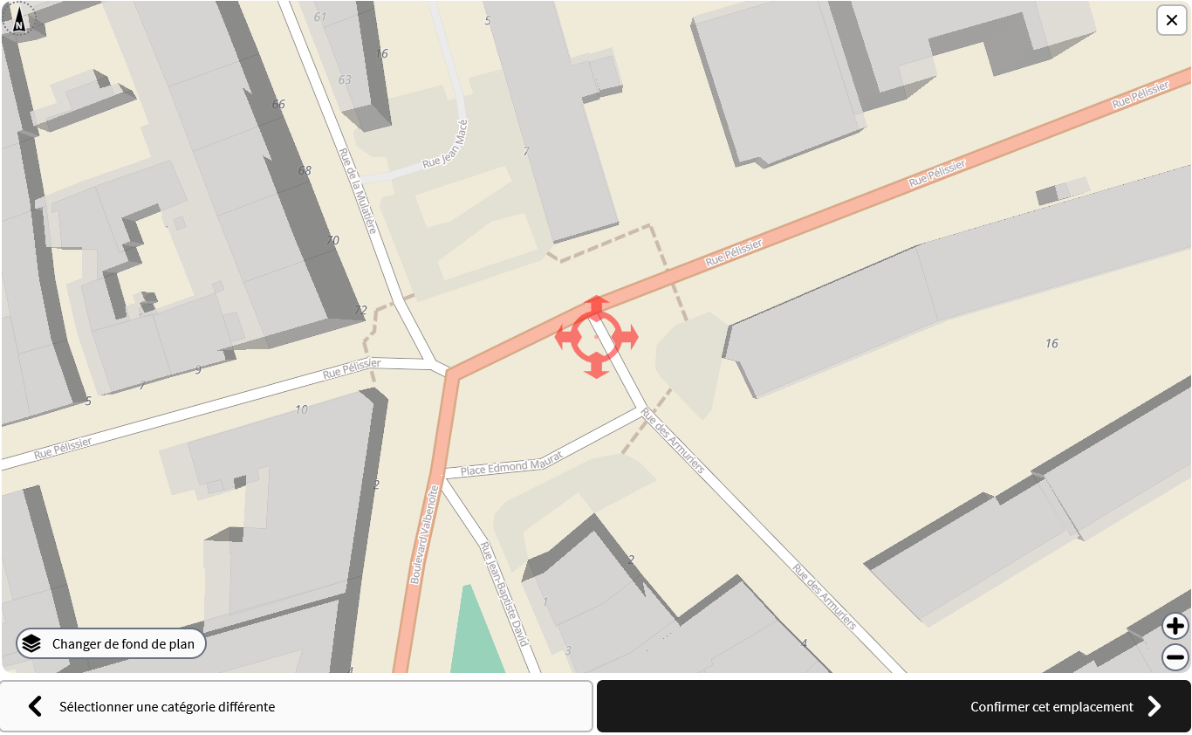
Task: Click building number 72 on the map
Action: [x=360, y=310]
